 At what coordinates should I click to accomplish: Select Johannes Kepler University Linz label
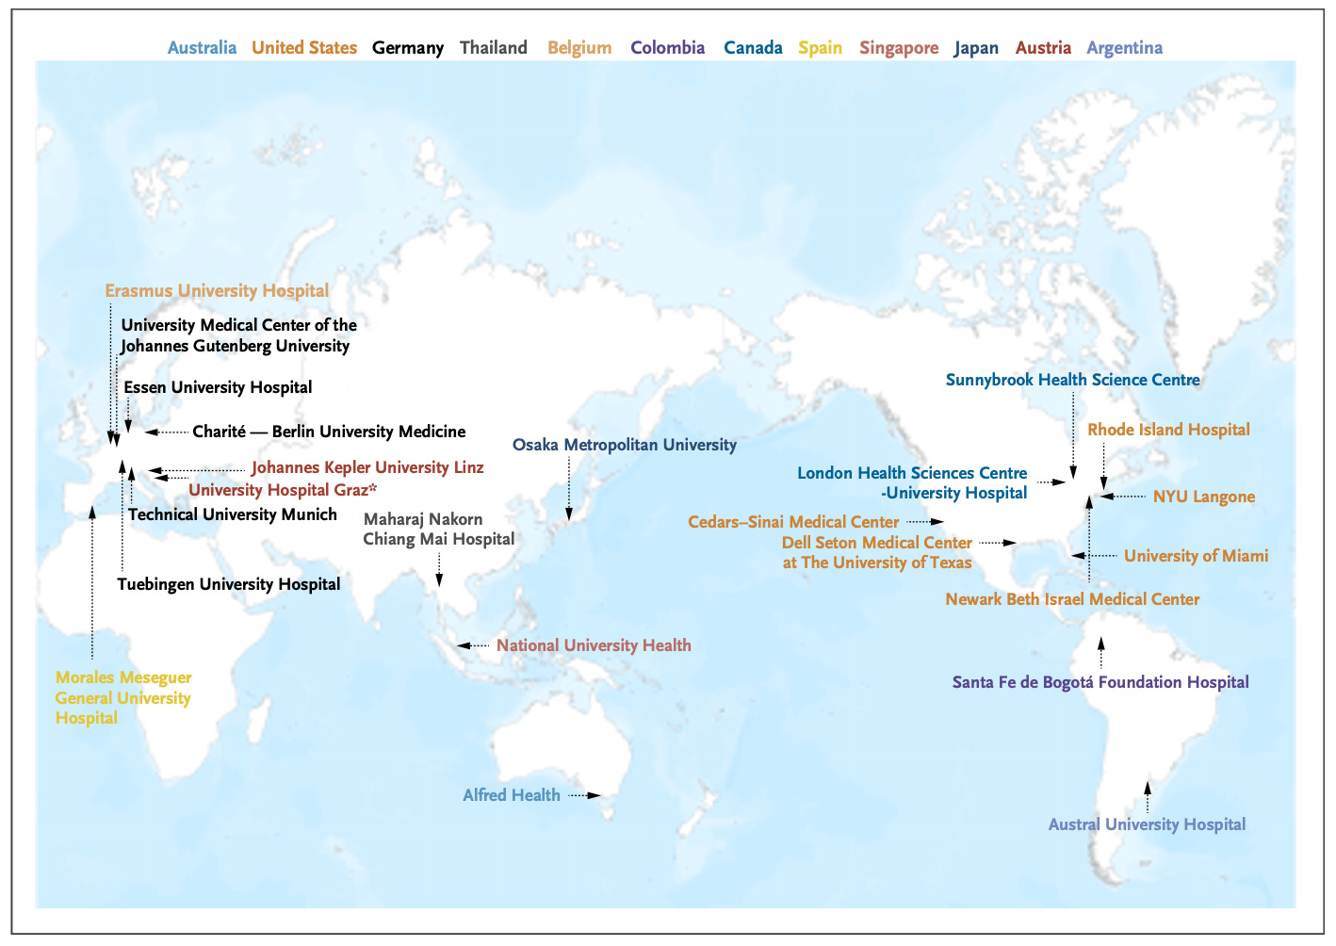tap(367, 467)
